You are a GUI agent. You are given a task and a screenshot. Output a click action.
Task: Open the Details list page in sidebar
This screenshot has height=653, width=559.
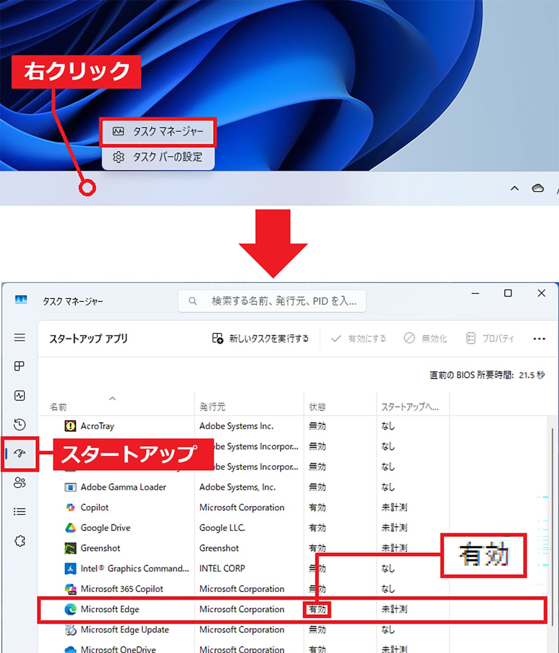coord(20,512)
